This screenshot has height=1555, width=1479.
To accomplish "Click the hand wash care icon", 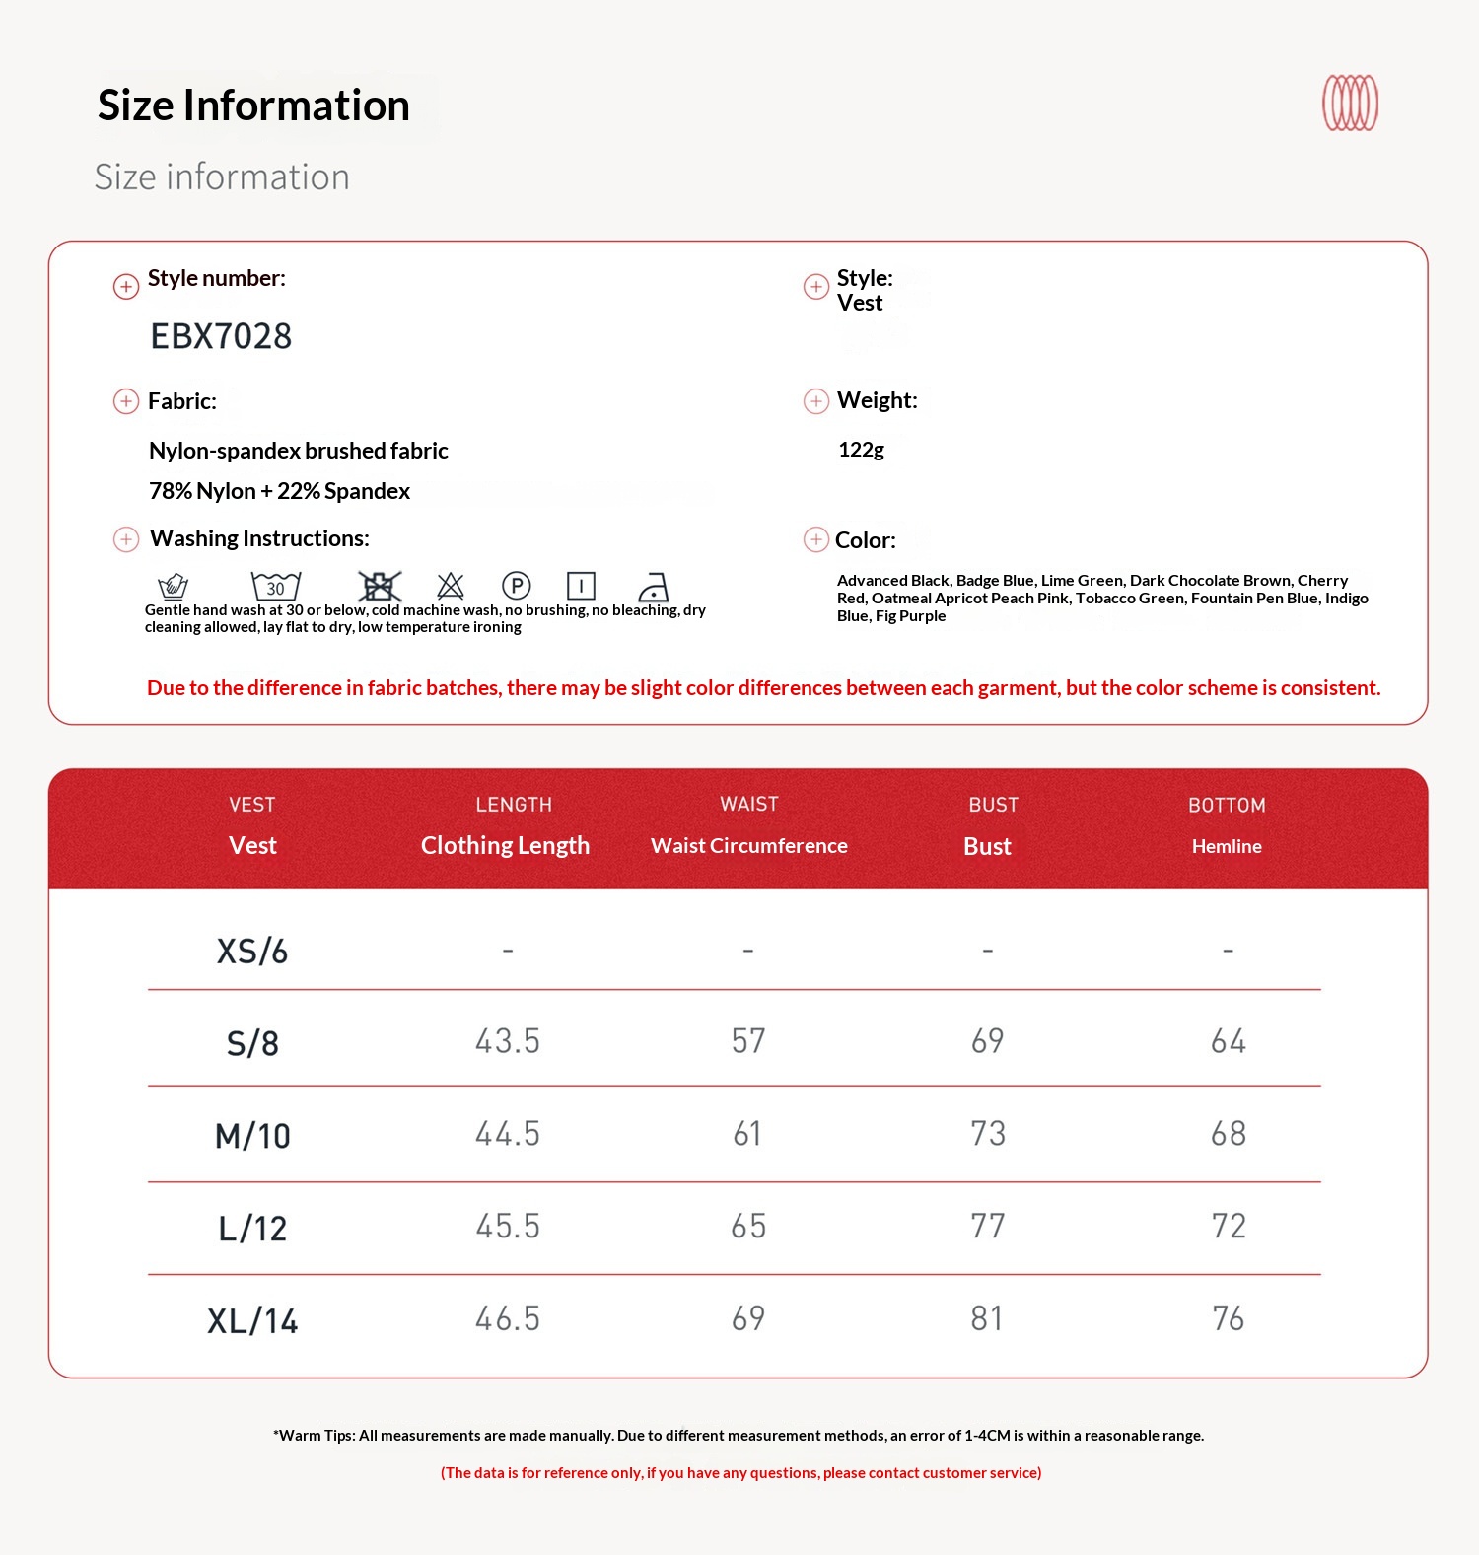I will tap(173, 586).
